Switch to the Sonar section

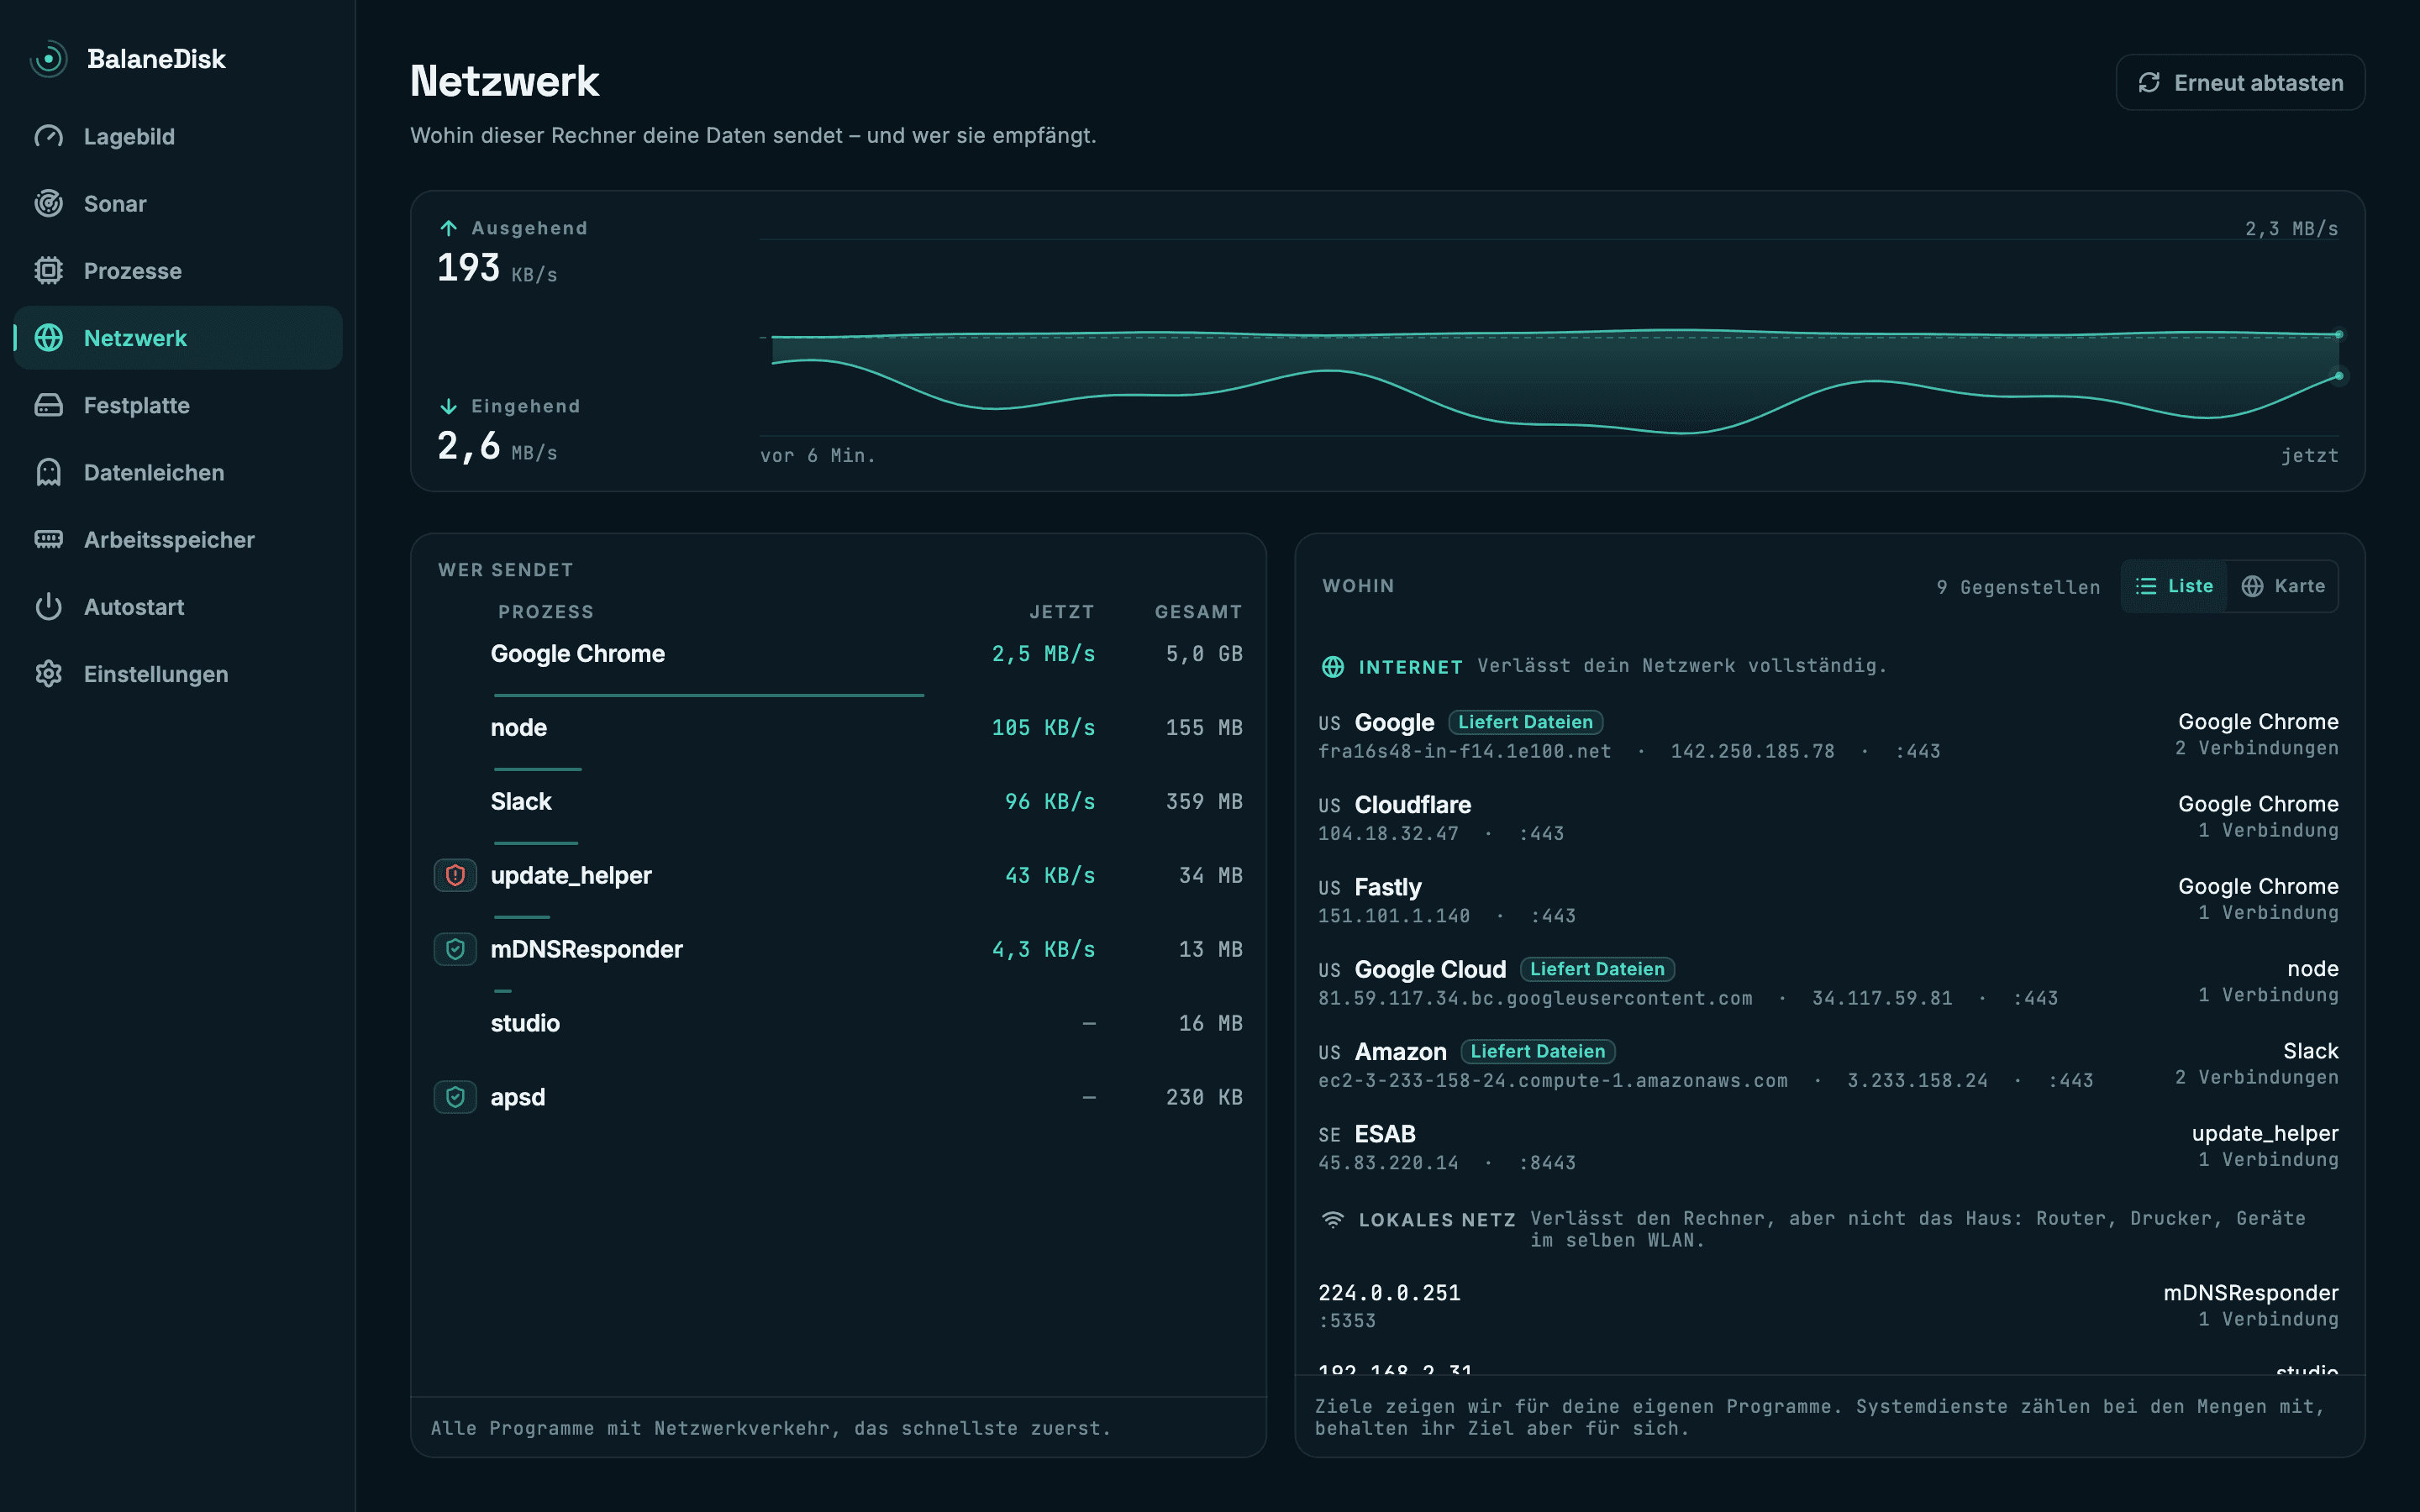[178, 203]
